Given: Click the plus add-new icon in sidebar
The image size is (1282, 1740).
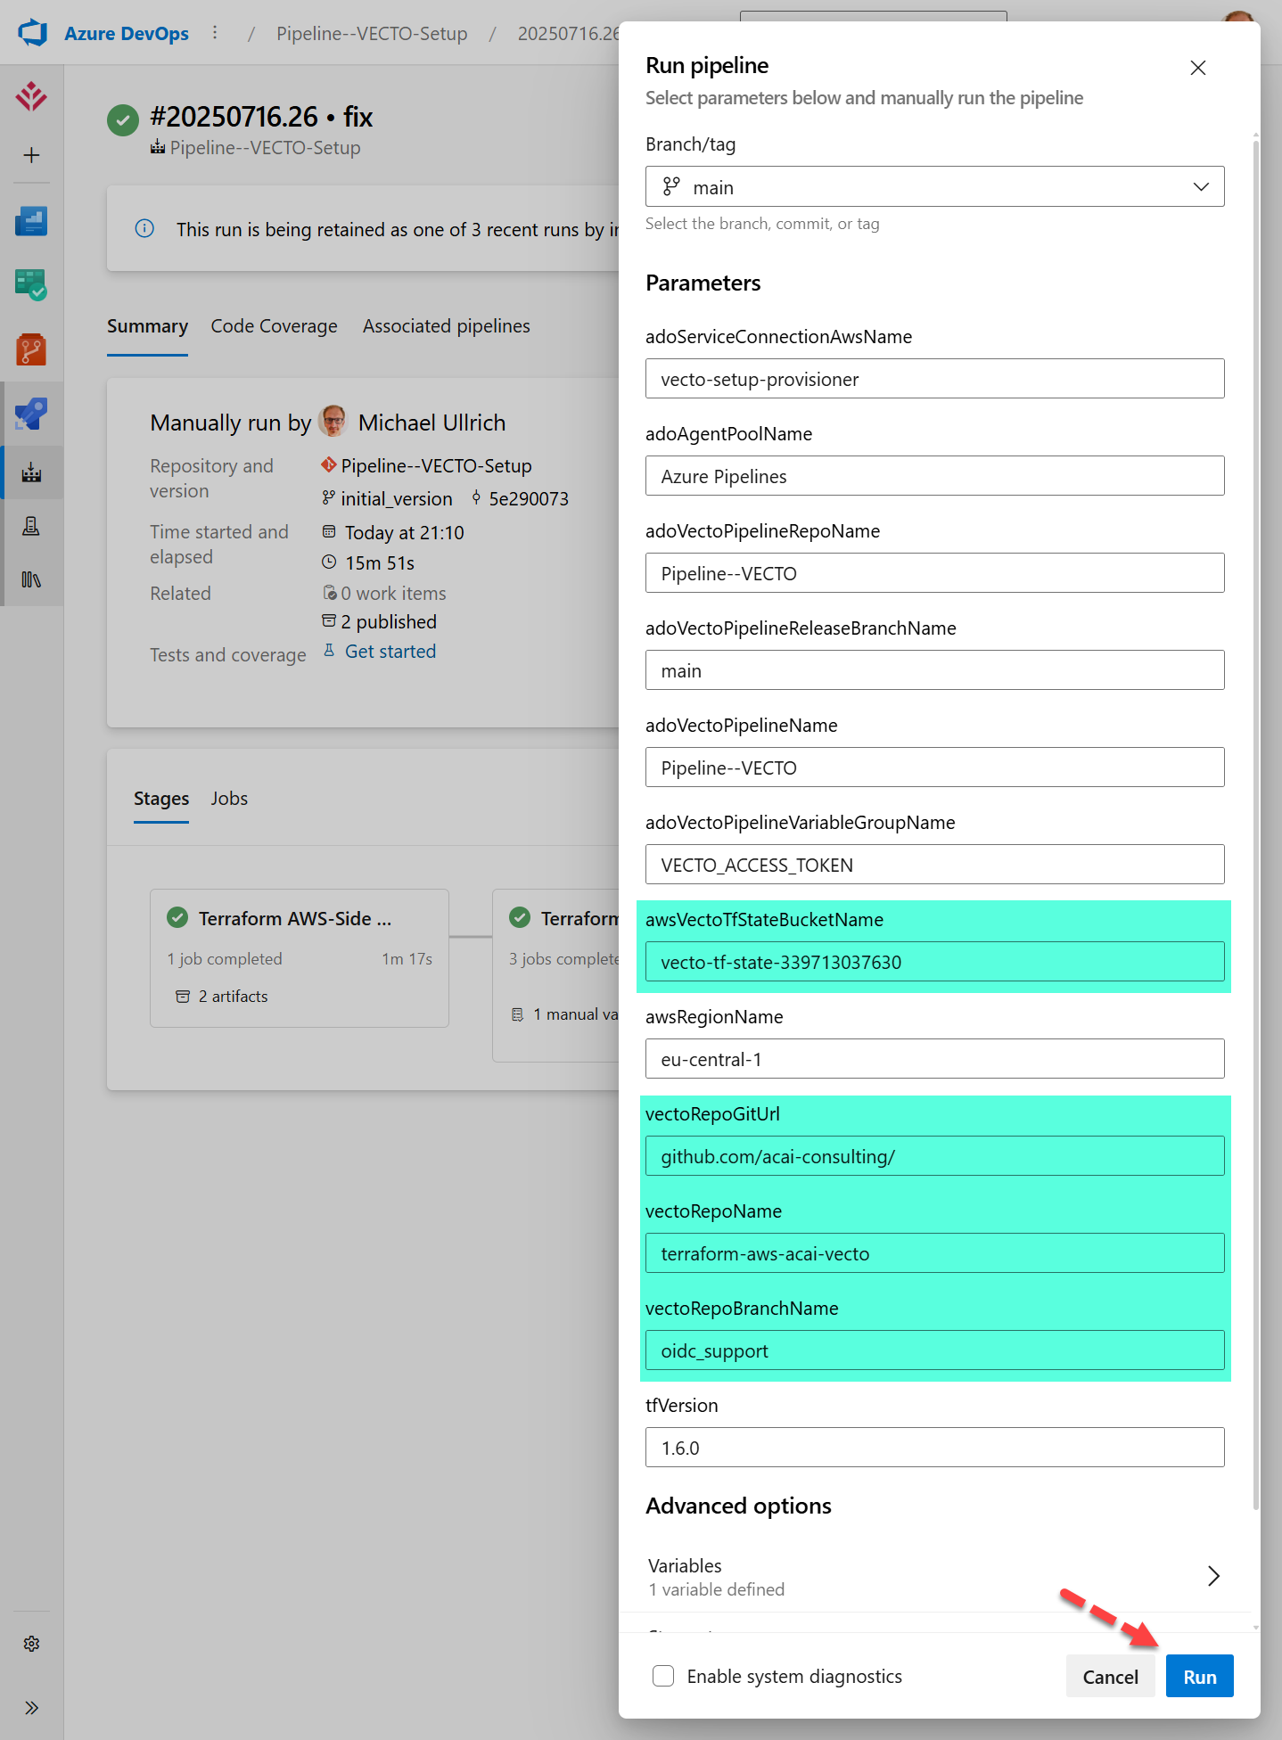Looking at the screenshot, I should 31,155.
